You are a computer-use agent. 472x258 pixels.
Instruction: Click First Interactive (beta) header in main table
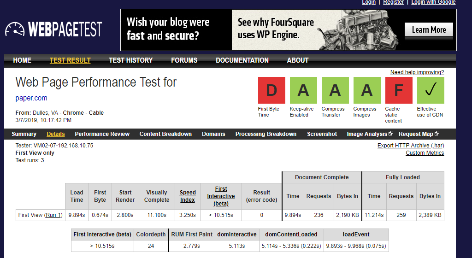(221, 196)
